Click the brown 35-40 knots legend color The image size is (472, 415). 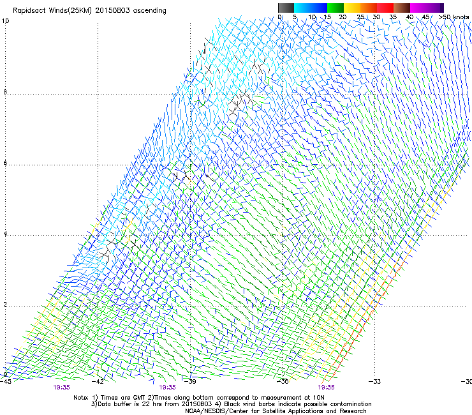pos(402,8)
